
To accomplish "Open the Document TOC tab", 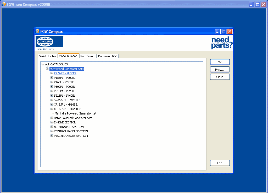I will (x=108, y=56).
